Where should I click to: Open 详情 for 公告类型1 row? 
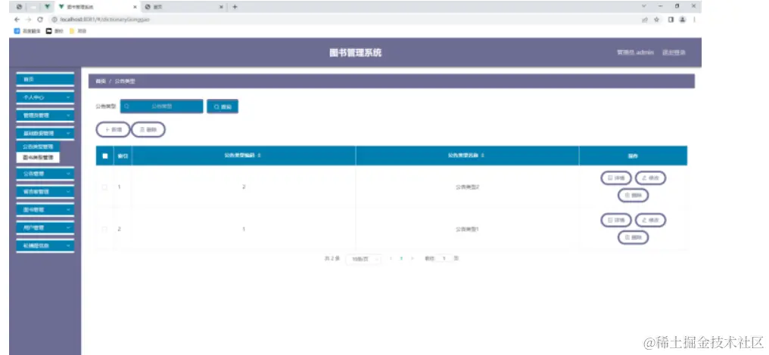click(x=616, y=220)
